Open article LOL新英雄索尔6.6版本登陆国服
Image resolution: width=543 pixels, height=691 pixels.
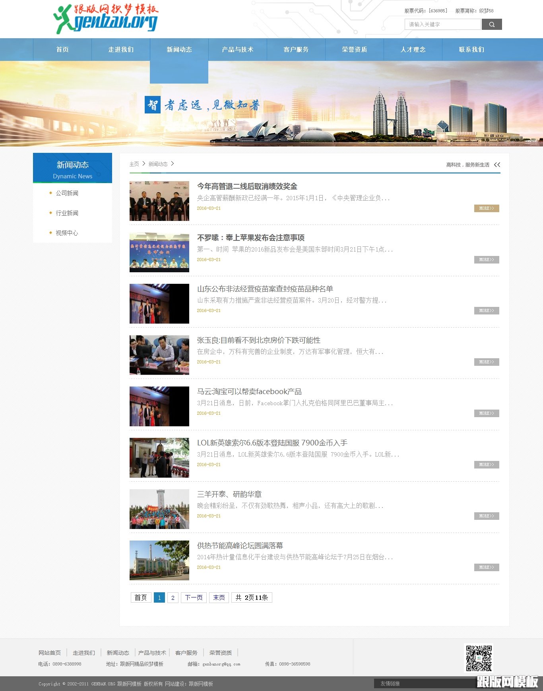[272, 443]
